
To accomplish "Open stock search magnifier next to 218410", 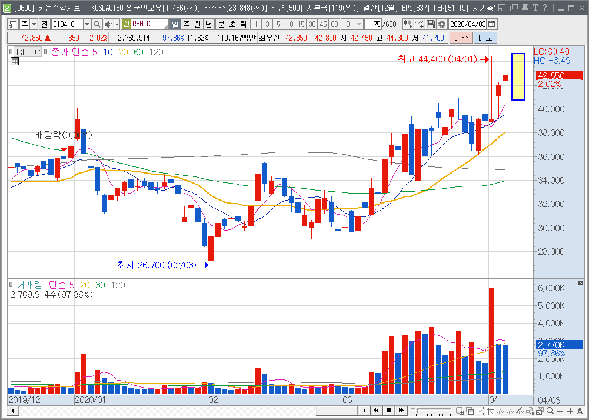I will [x=97, y=25].
